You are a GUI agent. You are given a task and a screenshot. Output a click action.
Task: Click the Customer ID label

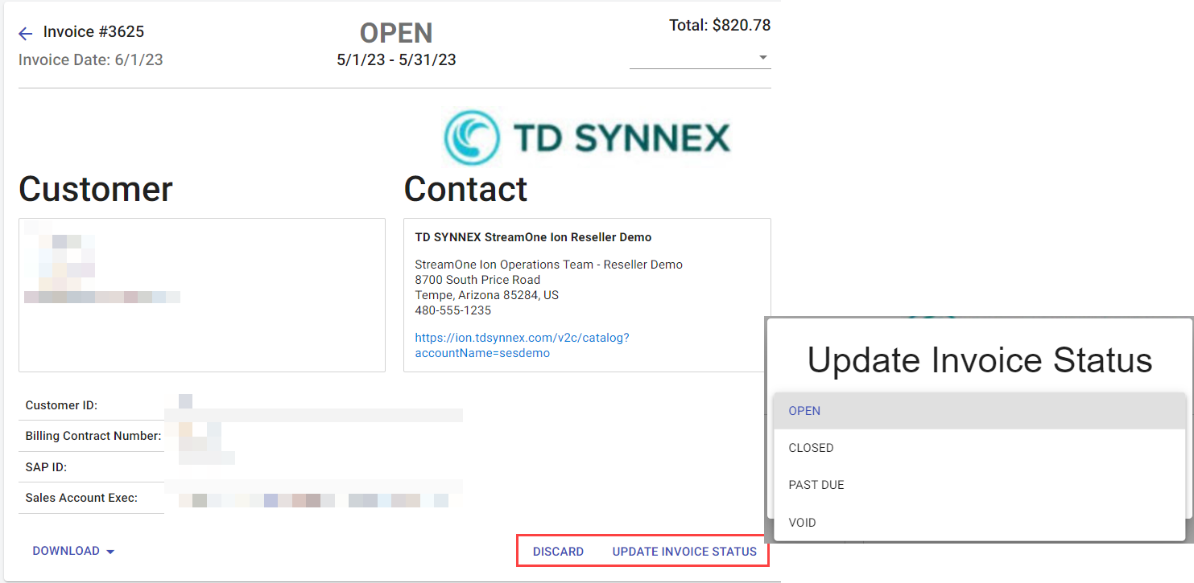[61, 405]
